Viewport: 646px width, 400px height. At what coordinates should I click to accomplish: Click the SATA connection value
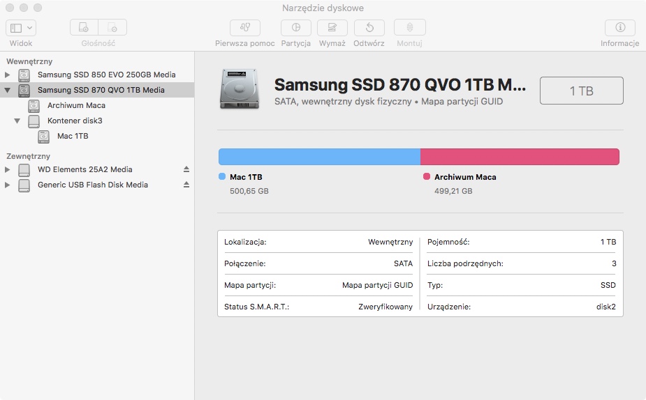tap(404, 263)
